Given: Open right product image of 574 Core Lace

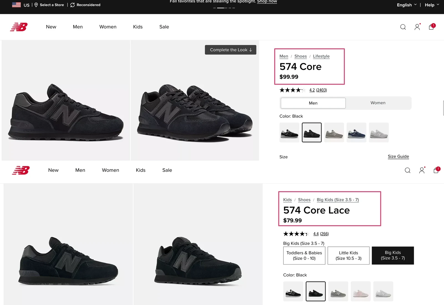Looking at the screenshot, I should (x=198, y=244).
